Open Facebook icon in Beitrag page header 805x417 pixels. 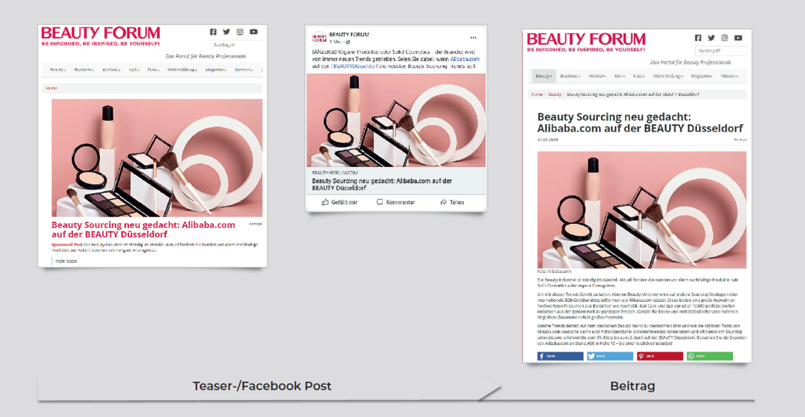[698, 38]
